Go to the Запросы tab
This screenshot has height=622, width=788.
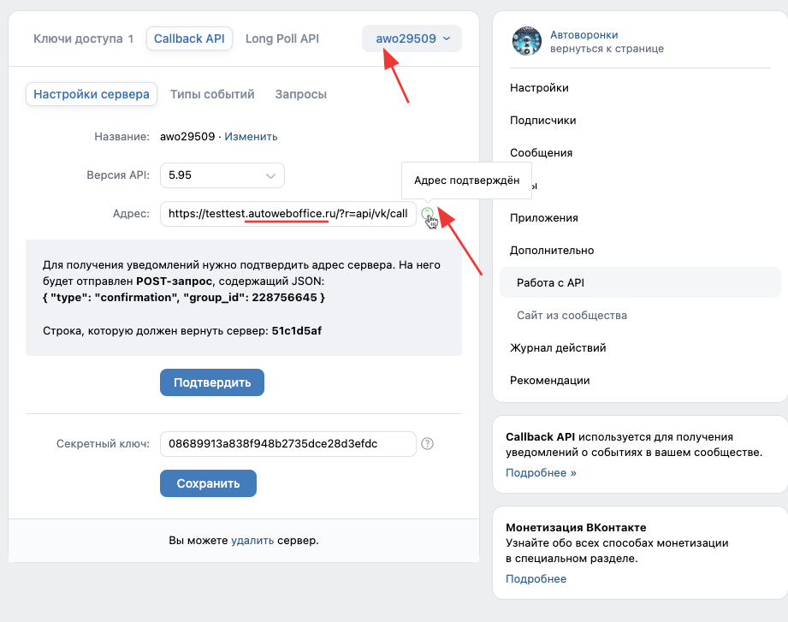click(x=300, y=94)
